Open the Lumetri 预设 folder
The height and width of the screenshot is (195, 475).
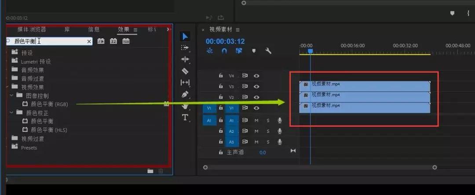(x=36, y=62)
